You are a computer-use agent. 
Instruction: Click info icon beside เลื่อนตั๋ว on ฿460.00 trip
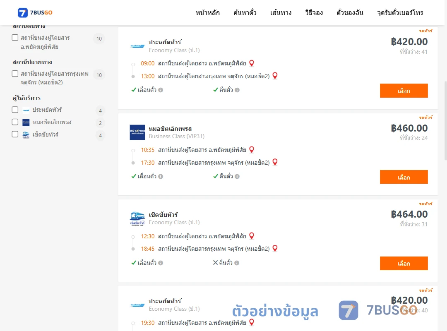click(161, 177)
